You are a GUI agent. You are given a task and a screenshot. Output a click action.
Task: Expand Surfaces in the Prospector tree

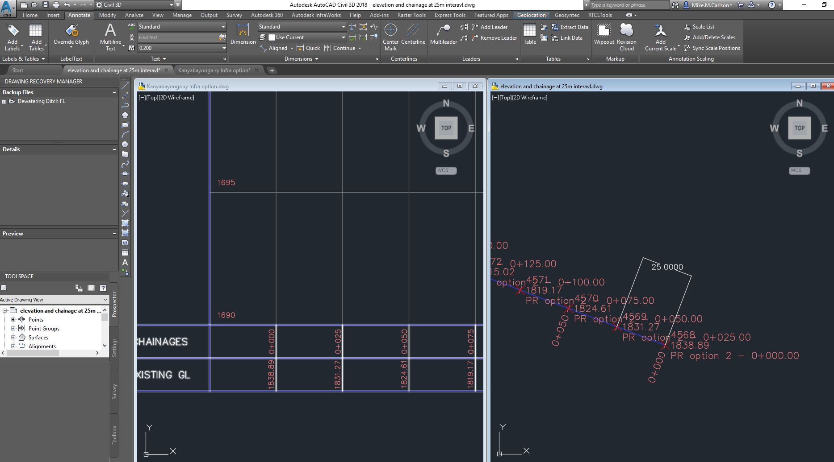click(14, 337)
